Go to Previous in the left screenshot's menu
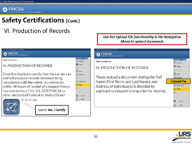 tap(83, 81)
